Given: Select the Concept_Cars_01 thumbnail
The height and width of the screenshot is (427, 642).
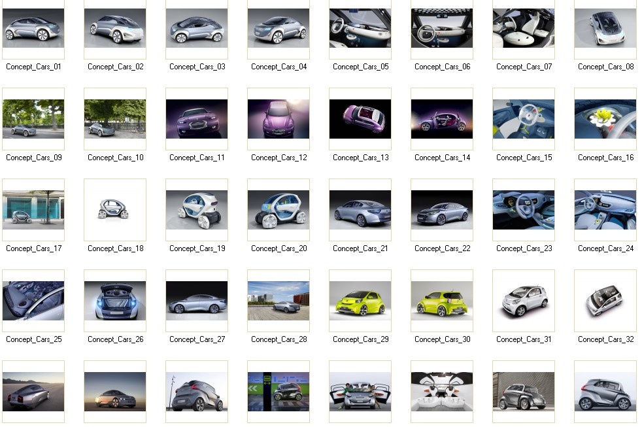Looking at the screenshot, I should (x=33, y=28).
